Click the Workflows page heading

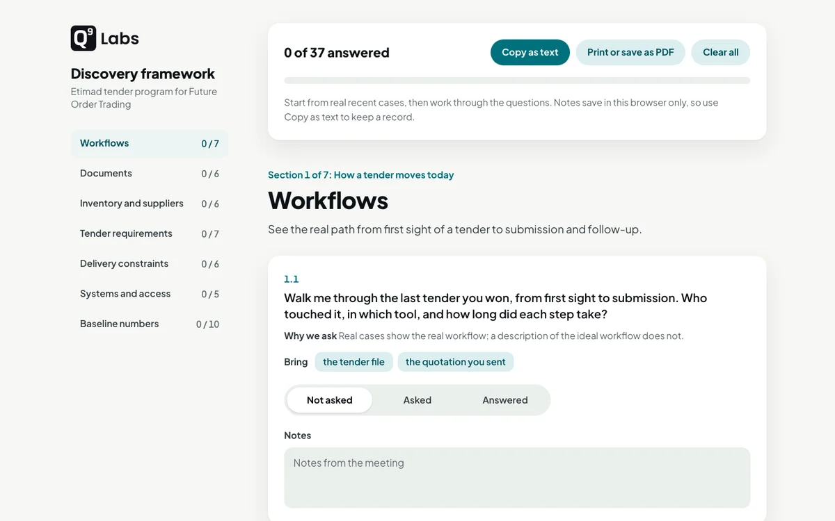(328, 201)
